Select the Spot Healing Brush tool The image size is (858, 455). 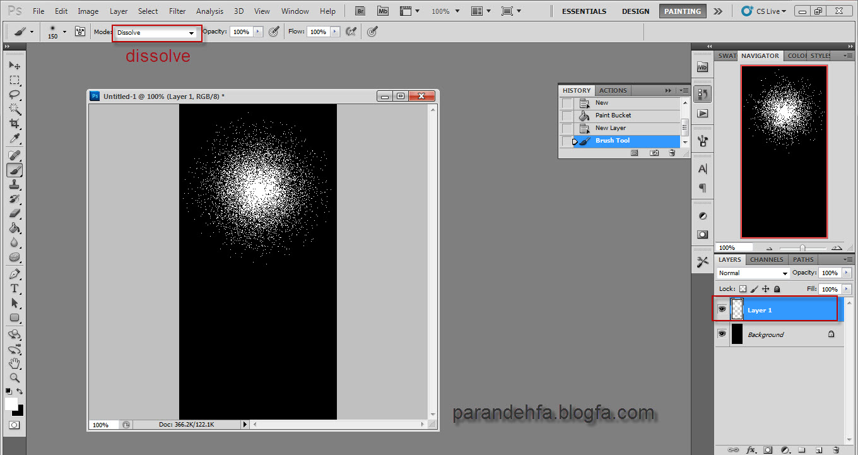click(x=15, y=155)
